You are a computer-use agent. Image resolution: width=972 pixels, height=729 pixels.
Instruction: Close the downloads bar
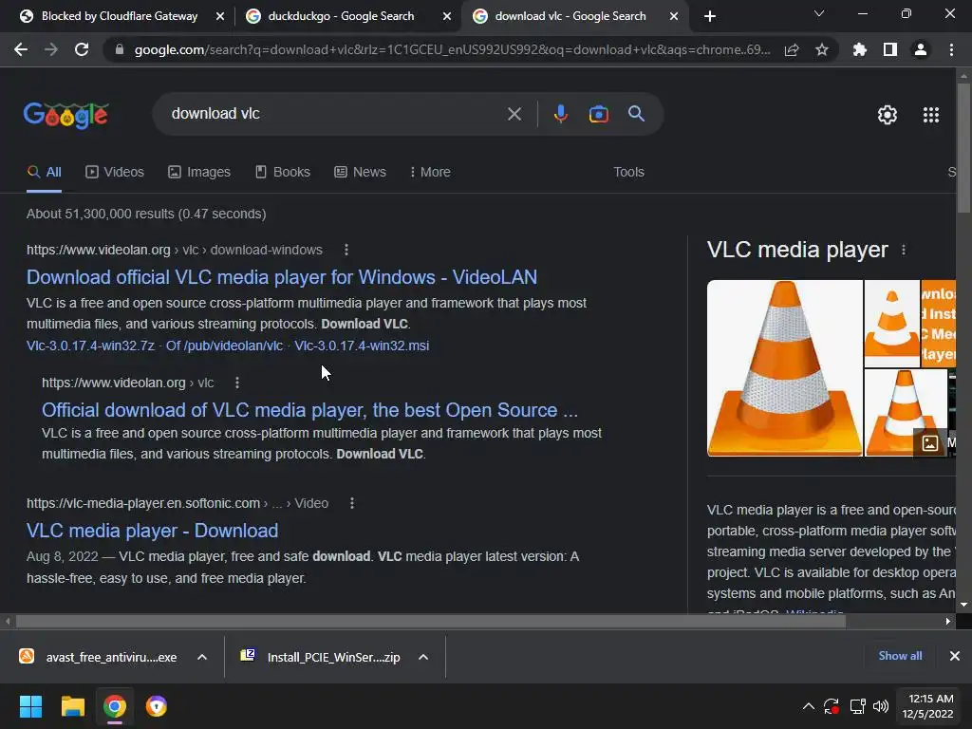click(955, 656)
